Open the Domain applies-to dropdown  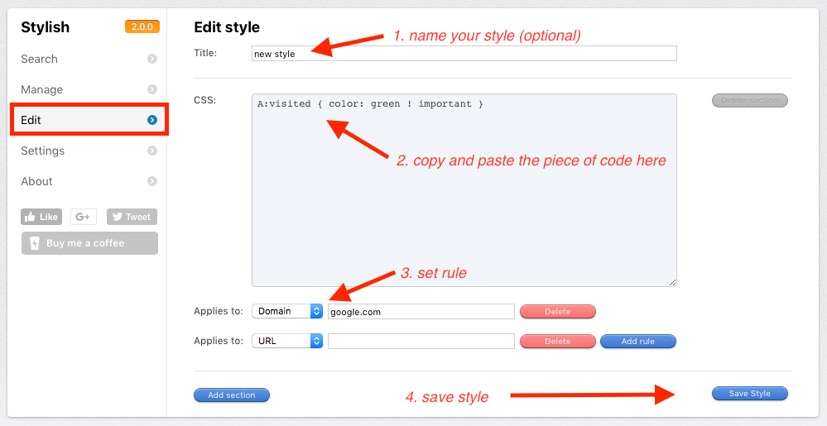coord(287,311)
